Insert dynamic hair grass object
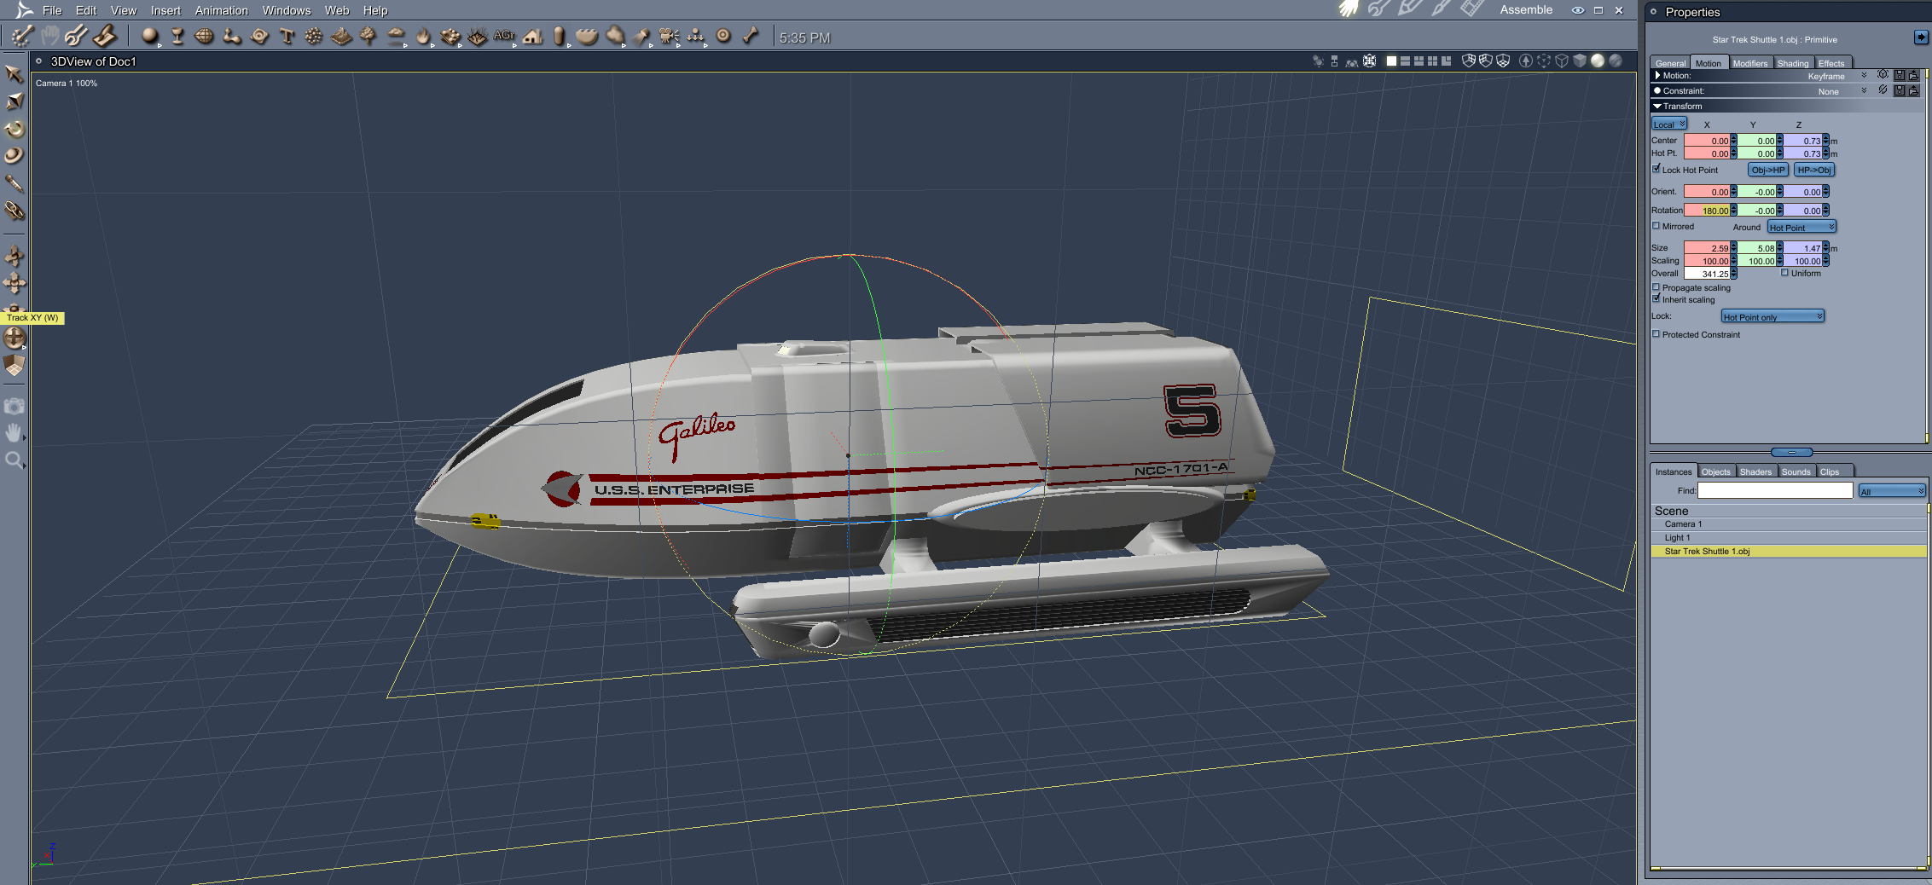This screenshot has width=1932, height=885. click(x=478, y=36)
